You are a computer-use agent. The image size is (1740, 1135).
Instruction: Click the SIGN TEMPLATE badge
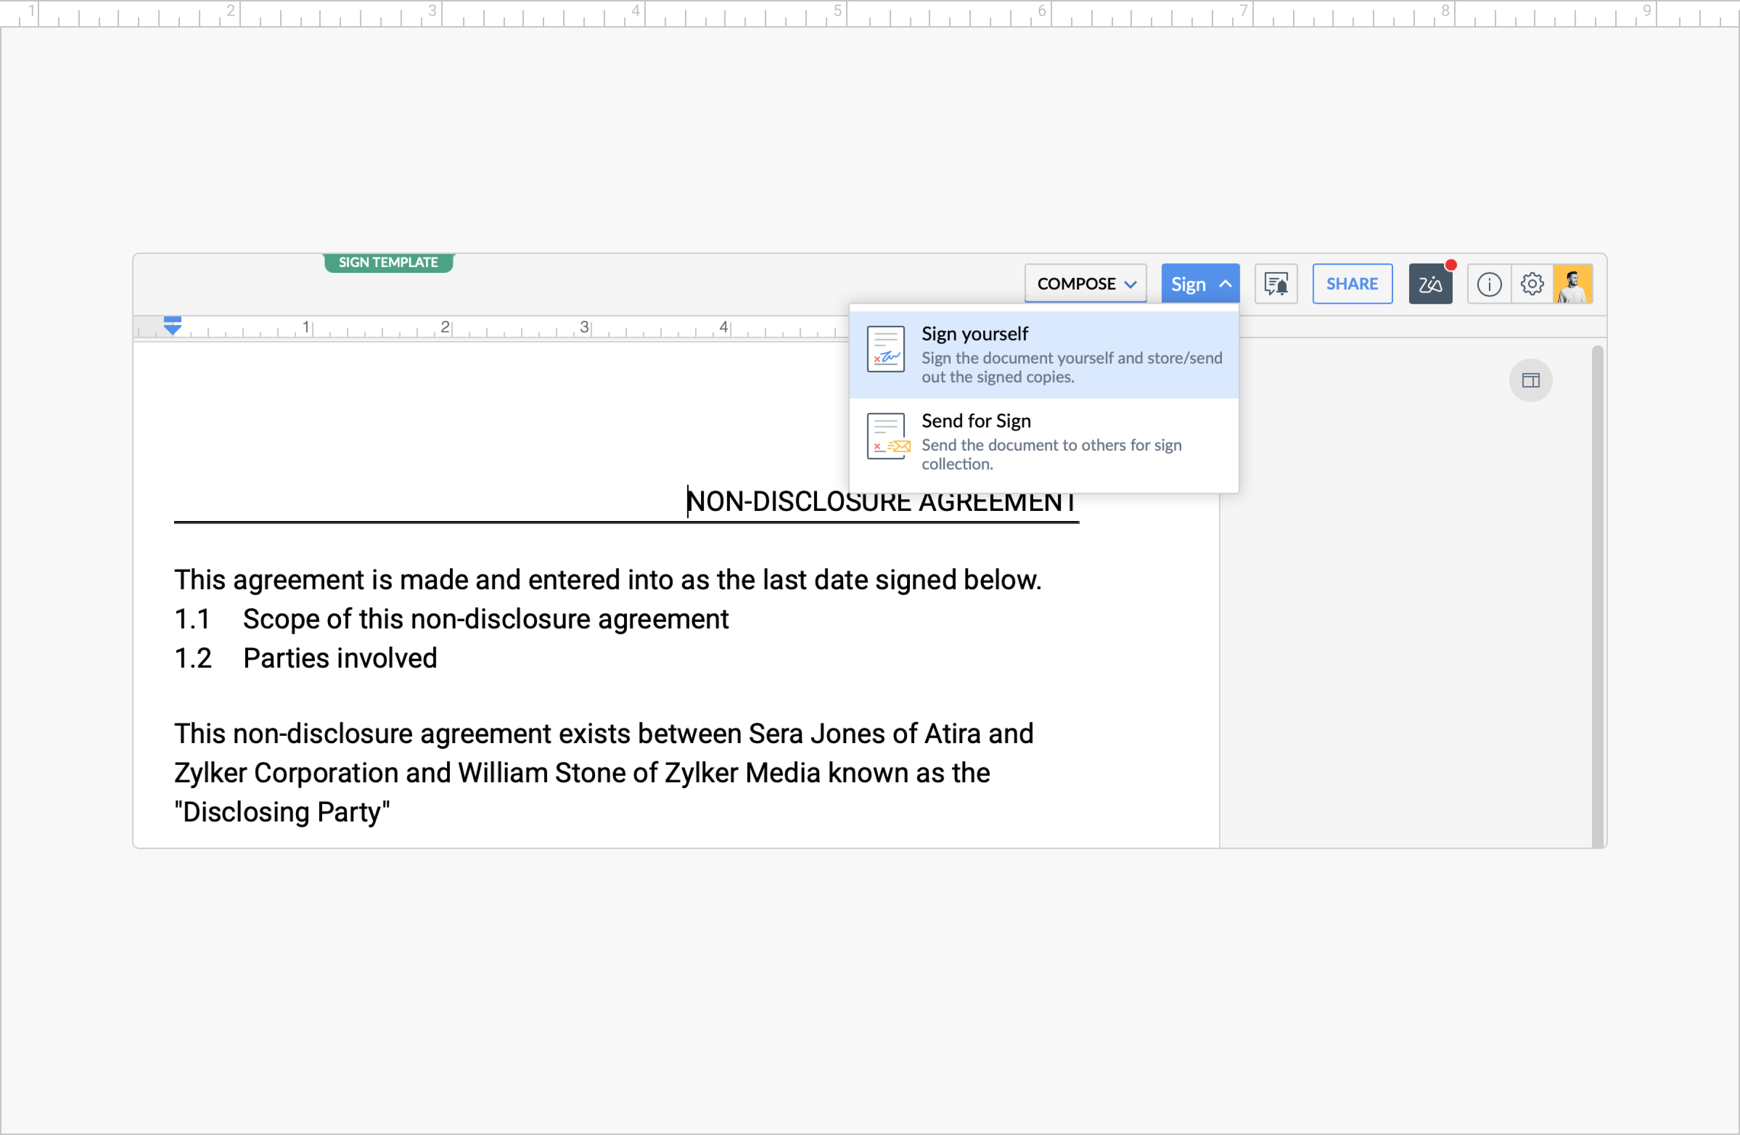pyautogui.click(x=388, y=263)
